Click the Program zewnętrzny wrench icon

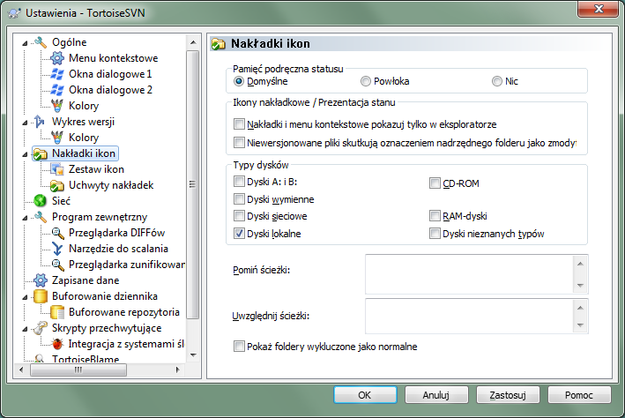(41, 217)
